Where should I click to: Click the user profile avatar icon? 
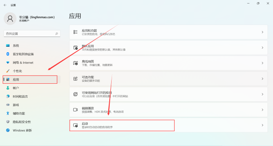click(x=10, y=19)
